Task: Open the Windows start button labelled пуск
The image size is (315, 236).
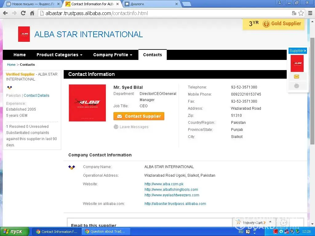Action: pyautogui.click(x=14, y=232)
